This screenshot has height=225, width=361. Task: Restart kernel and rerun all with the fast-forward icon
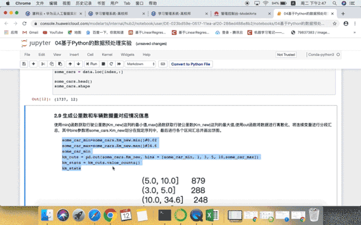(x=119, y=64)
